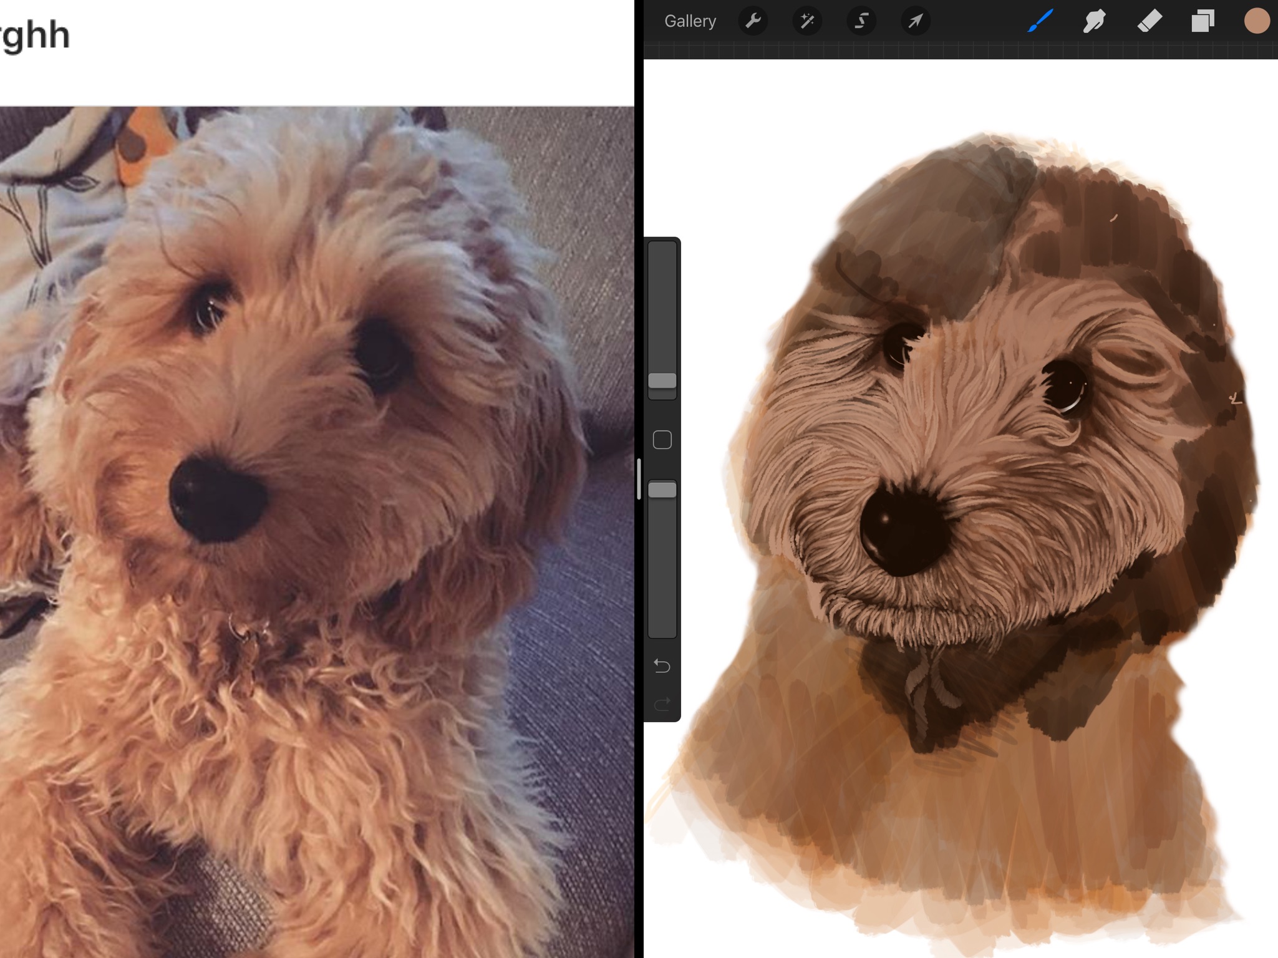
Task: Select the Eraser tool
Action: click(x=1149, y=21)
